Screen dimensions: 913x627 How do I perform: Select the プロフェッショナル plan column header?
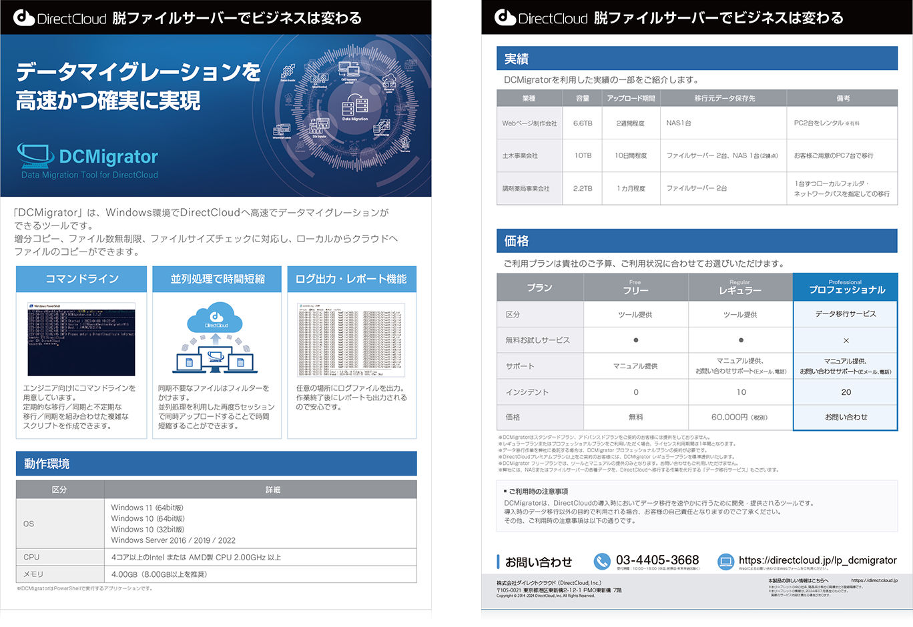pos(846,287)
